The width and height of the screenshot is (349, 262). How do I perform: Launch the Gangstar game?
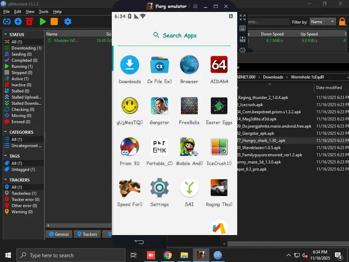[x=160, y=106]
